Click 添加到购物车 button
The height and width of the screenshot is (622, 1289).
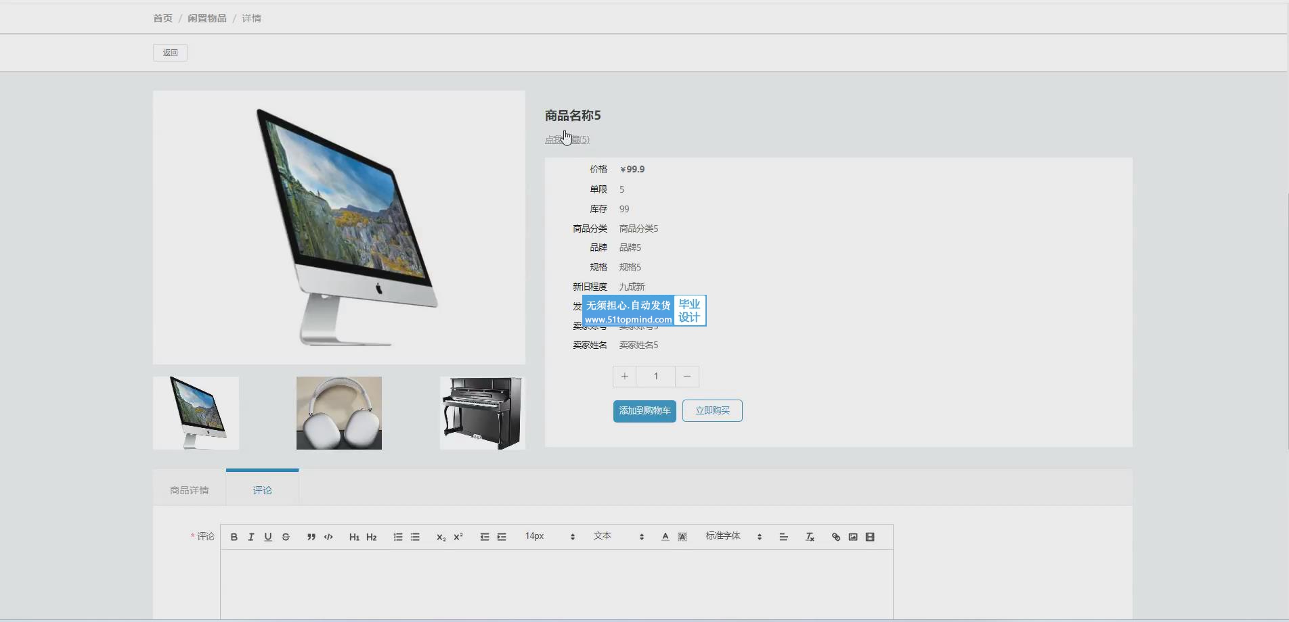click(x=644, y=411)
